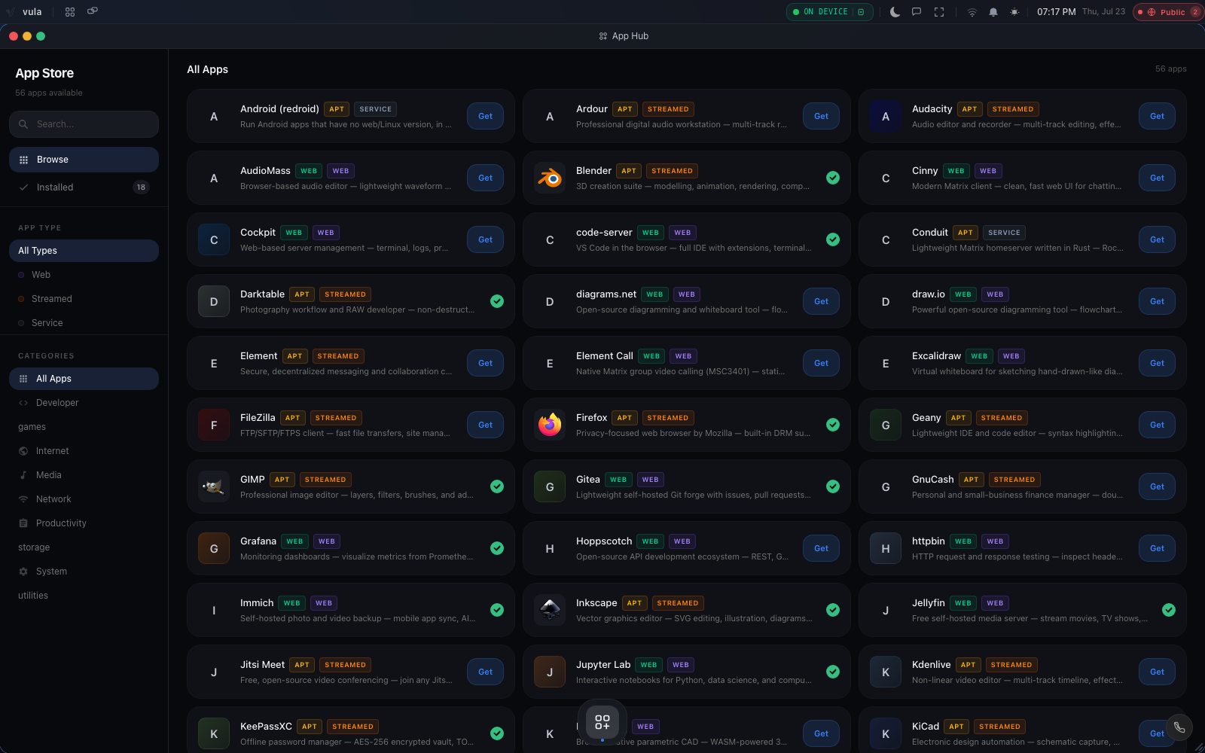Viewport: 1205px width, 753px height.
Task: Click the installed checkmark on KeePassXC
Action: [x=497, y=733]
